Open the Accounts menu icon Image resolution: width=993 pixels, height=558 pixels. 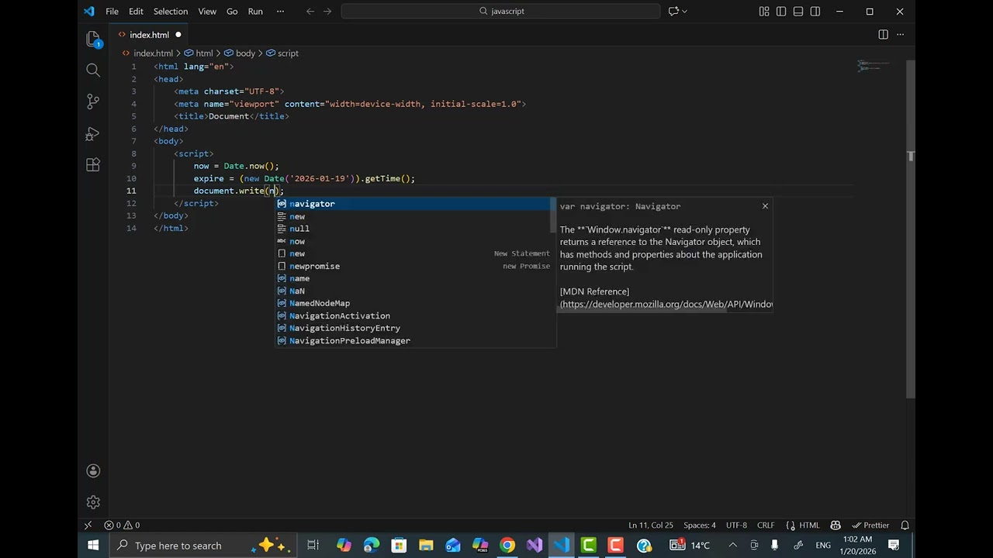(93, 470)
